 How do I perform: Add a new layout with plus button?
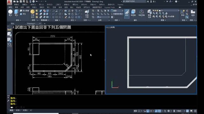(31, 111)
